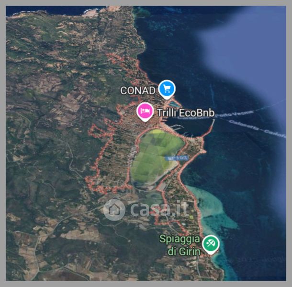The image size is (292, 287).
Task: Click the Spiaggia di Girin text label
Action: pyautogui.click(x=180, y=245)
